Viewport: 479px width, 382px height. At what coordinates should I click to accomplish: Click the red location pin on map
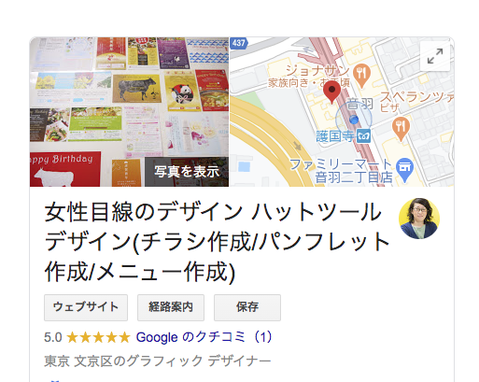point(331,91)
